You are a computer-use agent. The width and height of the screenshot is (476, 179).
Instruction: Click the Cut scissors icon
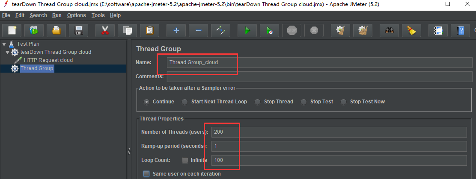[105, 30]
